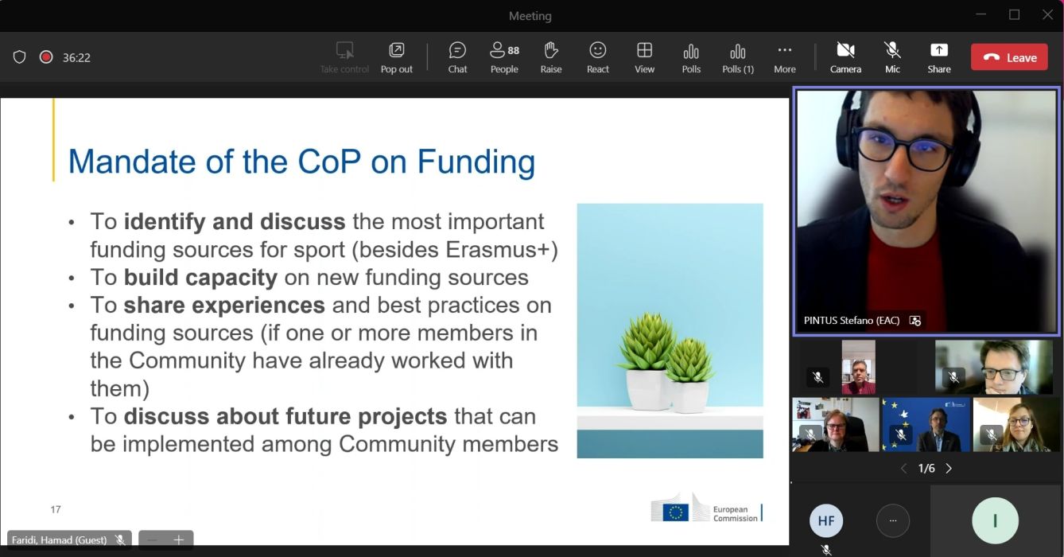This screenshot has height=557, width=1064.
Task: Zoom in on shared slide
Action: (179, 540)
